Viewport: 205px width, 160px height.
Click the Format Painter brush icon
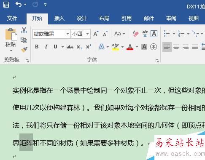(x=24, y=49)
